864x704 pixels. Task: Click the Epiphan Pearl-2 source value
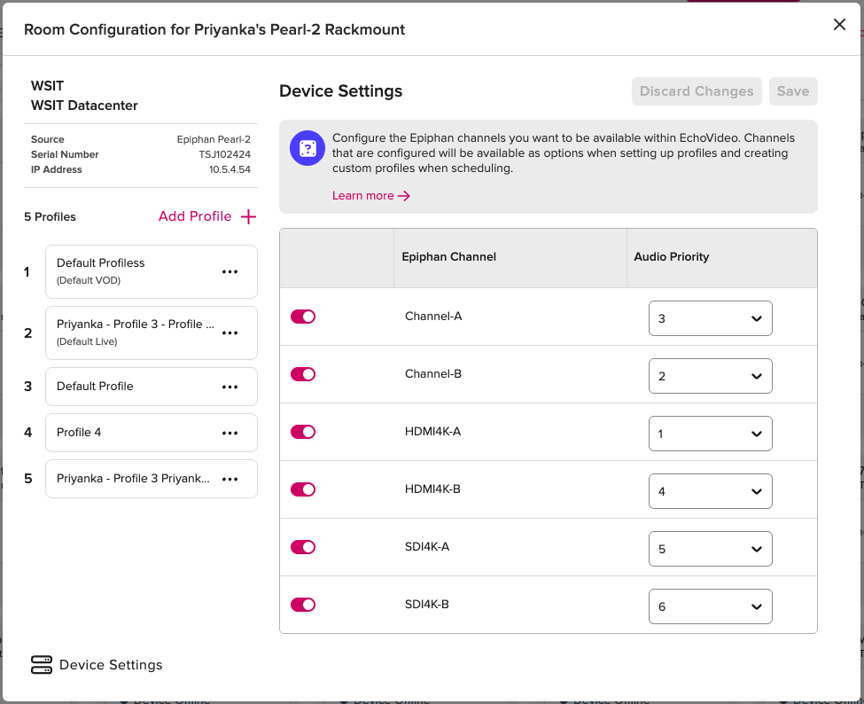tap(214, 139)
